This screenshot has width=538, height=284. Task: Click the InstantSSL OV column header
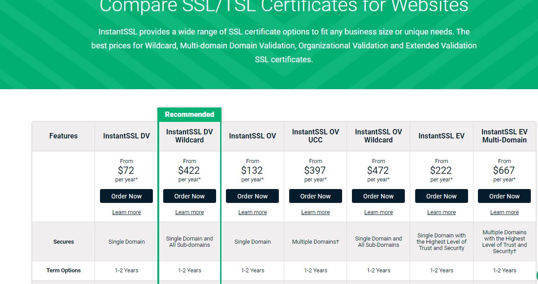pos(252,136)
